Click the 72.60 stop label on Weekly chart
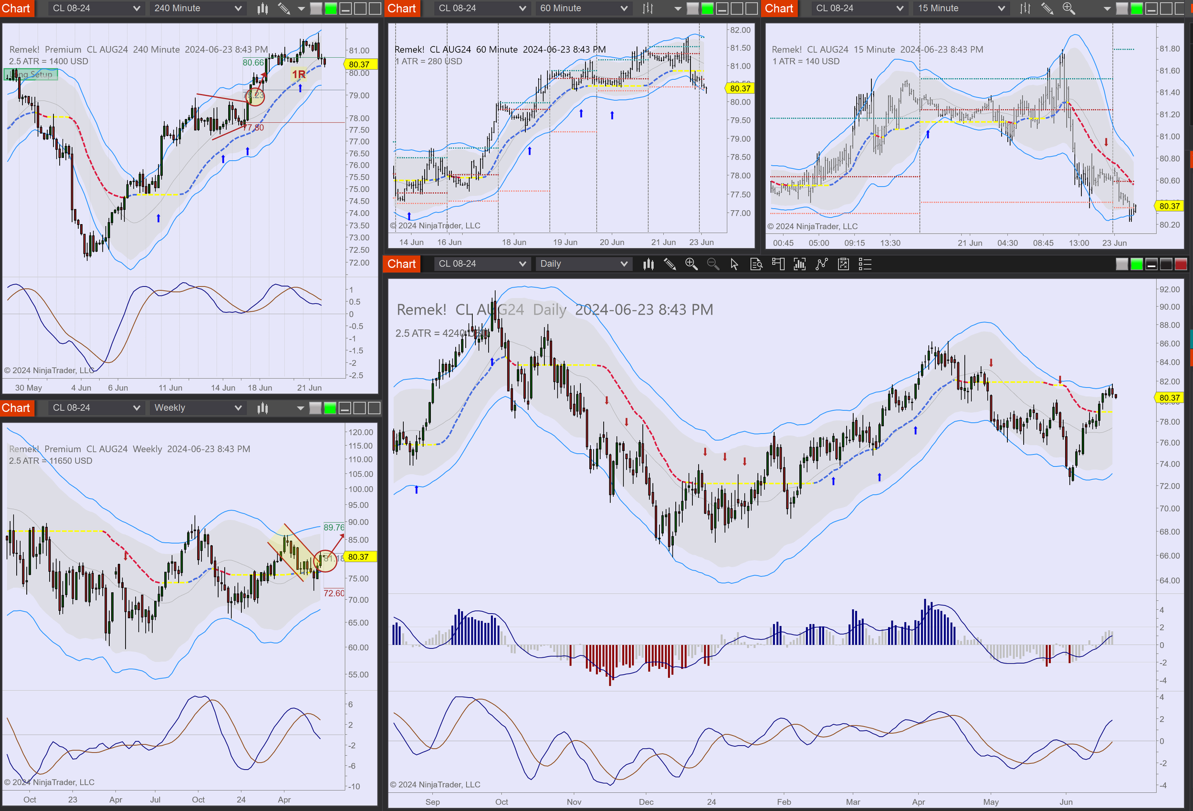 [x=334, y=593]
